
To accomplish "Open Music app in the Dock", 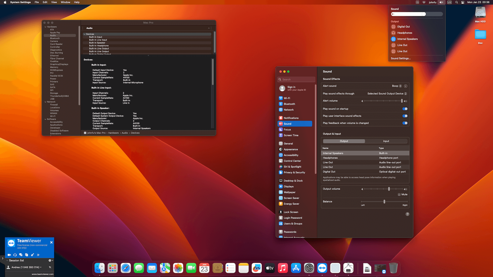I will pyautogui.click(x=283, y=268).
